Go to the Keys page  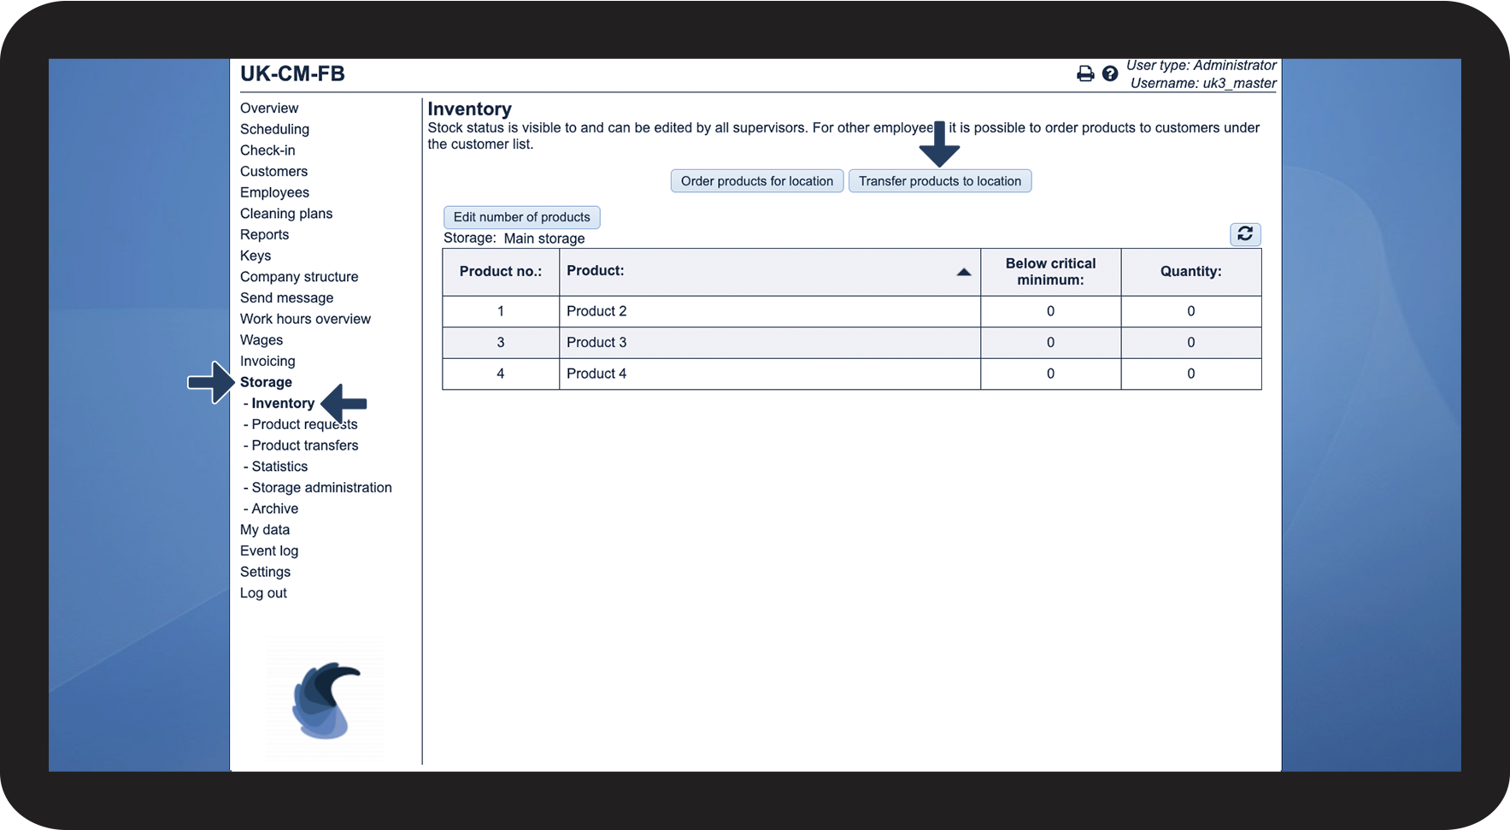click(x=256, y=256)
